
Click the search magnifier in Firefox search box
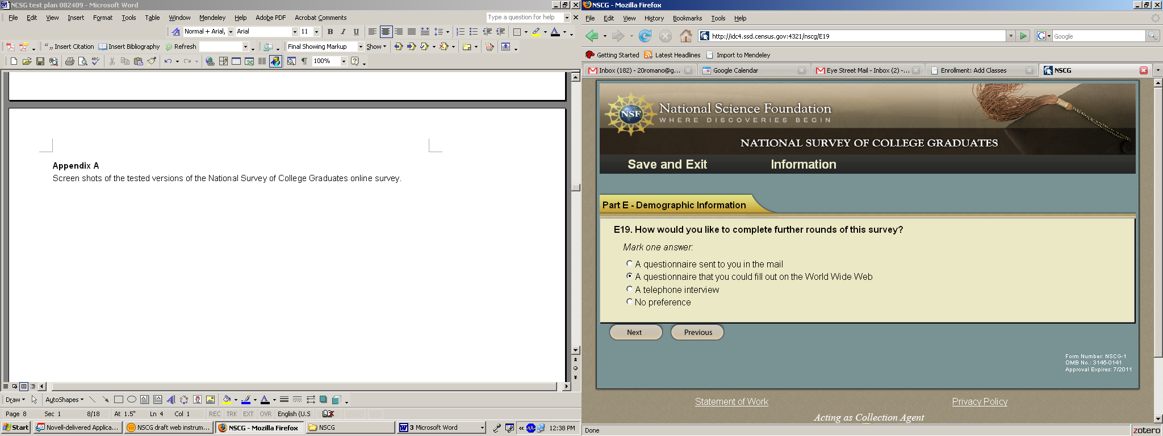tap(1152, 36)
